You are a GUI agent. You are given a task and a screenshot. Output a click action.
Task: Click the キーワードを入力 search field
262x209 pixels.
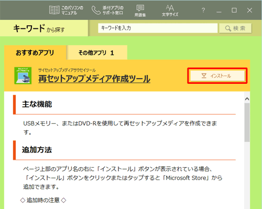click(x=158, y=28)
